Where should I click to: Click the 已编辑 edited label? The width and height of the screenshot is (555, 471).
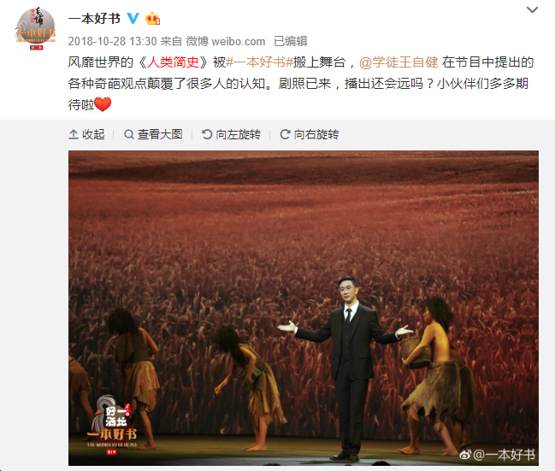[x=291, y=41]
